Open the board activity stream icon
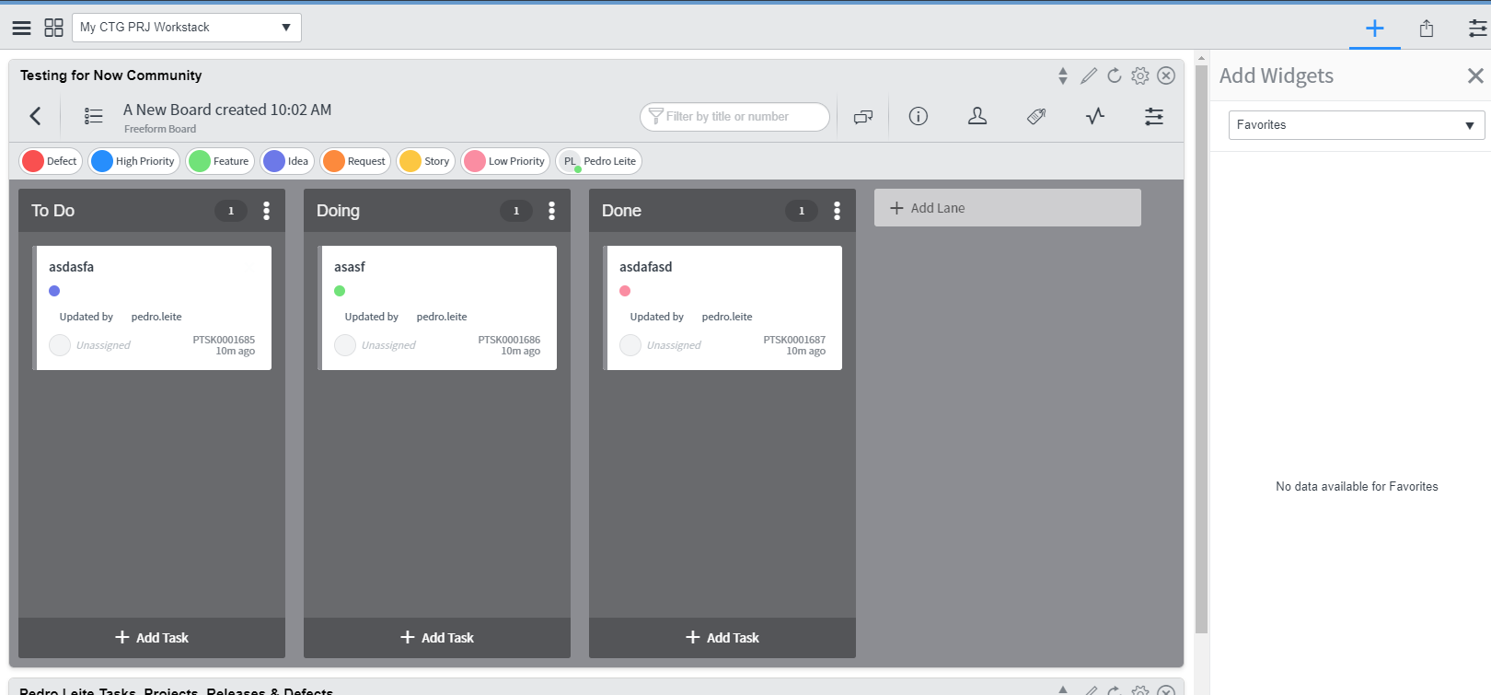Viewport: 1491px width, 695px height. (1095, 116)
